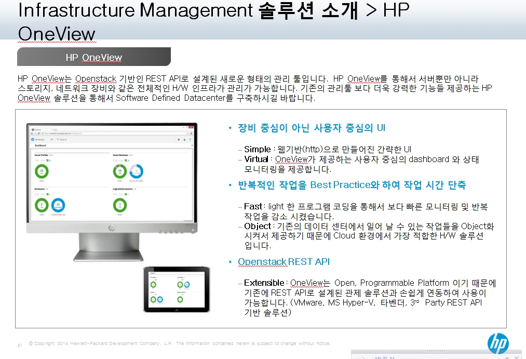Click the HP logo on the slide

click(x=498, y=343)
